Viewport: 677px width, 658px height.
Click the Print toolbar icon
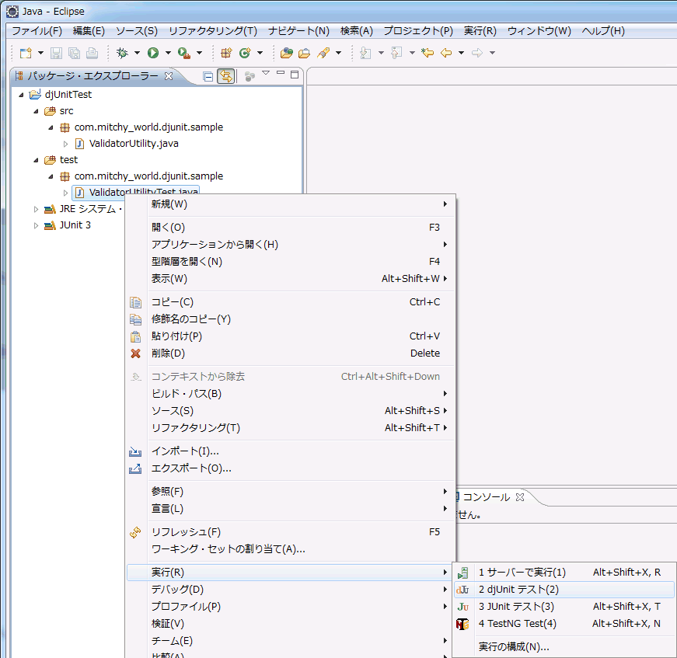[x=92, y=53]
